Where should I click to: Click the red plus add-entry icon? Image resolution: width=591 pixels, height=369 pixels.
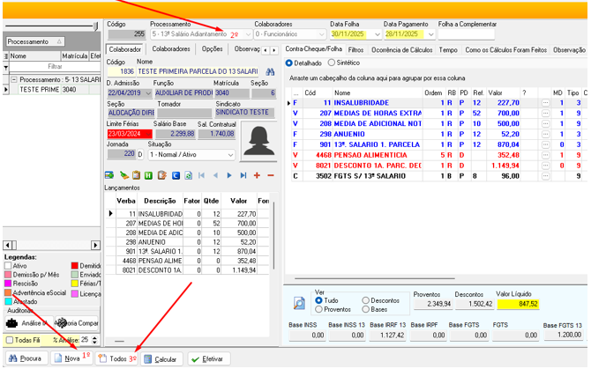[x=257, y=175]
